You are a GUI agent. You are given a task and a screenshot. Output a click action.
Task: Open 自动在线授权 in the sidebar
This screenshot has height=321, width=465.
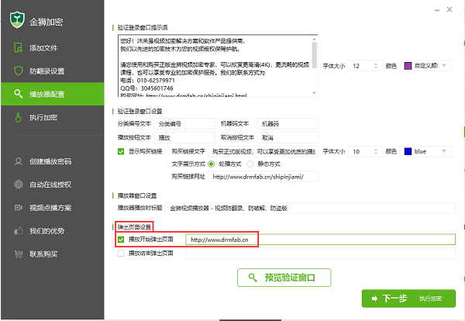point(53,185)
